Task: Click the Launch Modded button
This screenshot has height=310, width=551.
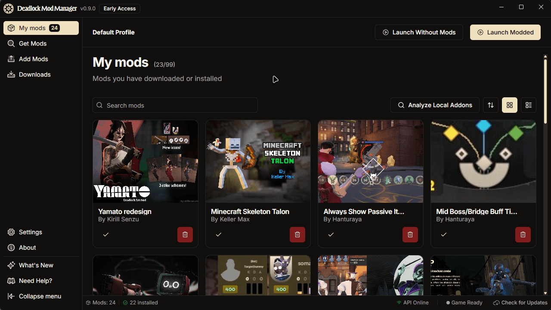Action: (505, 32)
